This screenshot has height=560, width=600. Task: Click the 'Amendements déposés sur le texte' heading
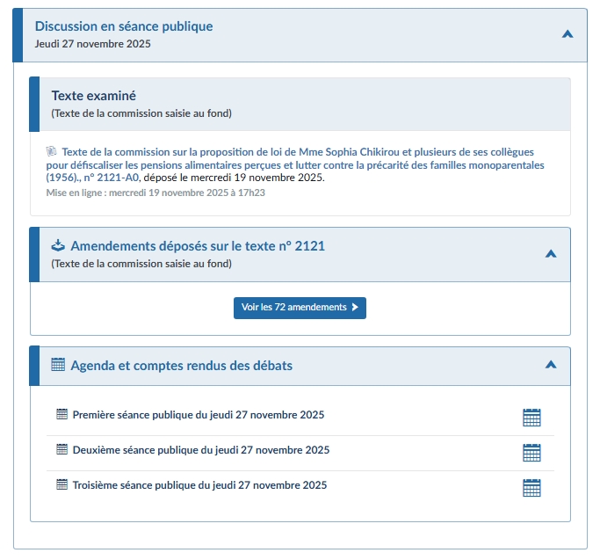pos(198,246)
